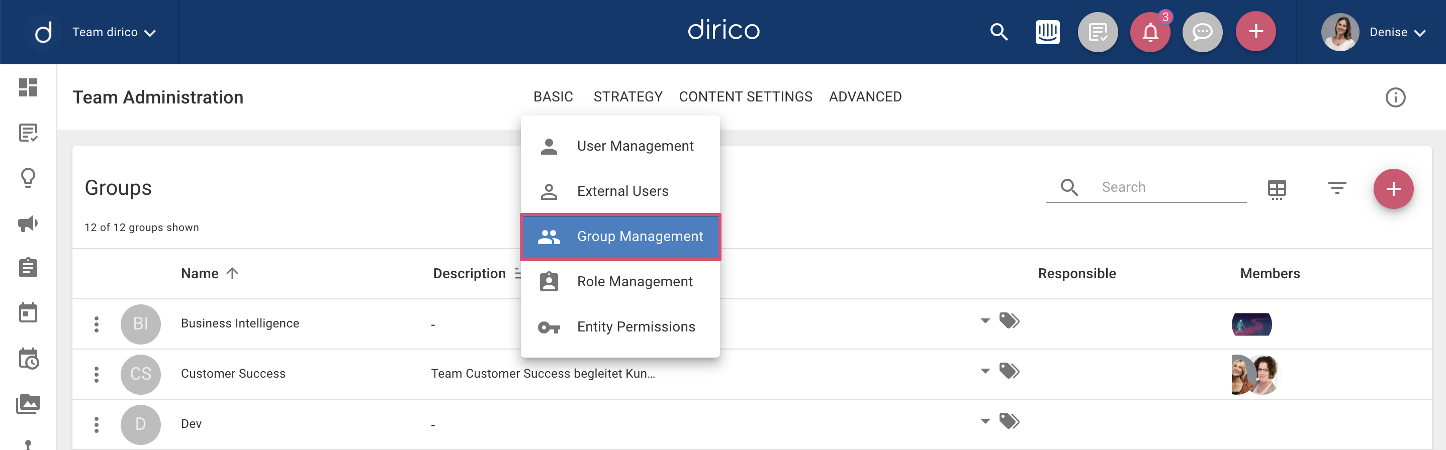The height and width of the screenshot is (450, 1446).
Task: Open Dev group name
Action: click(x=191, y=424)
